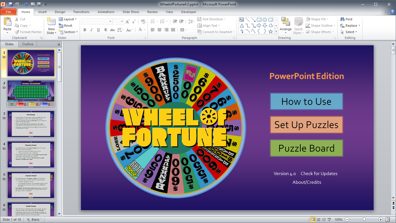Click the Find icon in Editing group
Screen dimensions: 396x223
(342, 19)
